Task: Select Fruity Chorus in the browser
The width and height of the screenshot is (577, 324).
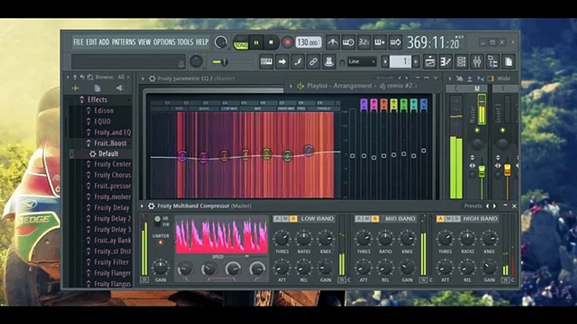Action: (x=112, y=175)
